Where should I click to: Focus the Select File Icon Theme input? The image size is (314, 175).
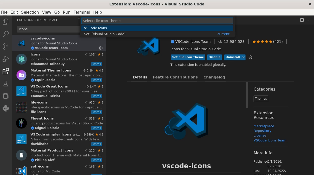[x=157, y=21]
